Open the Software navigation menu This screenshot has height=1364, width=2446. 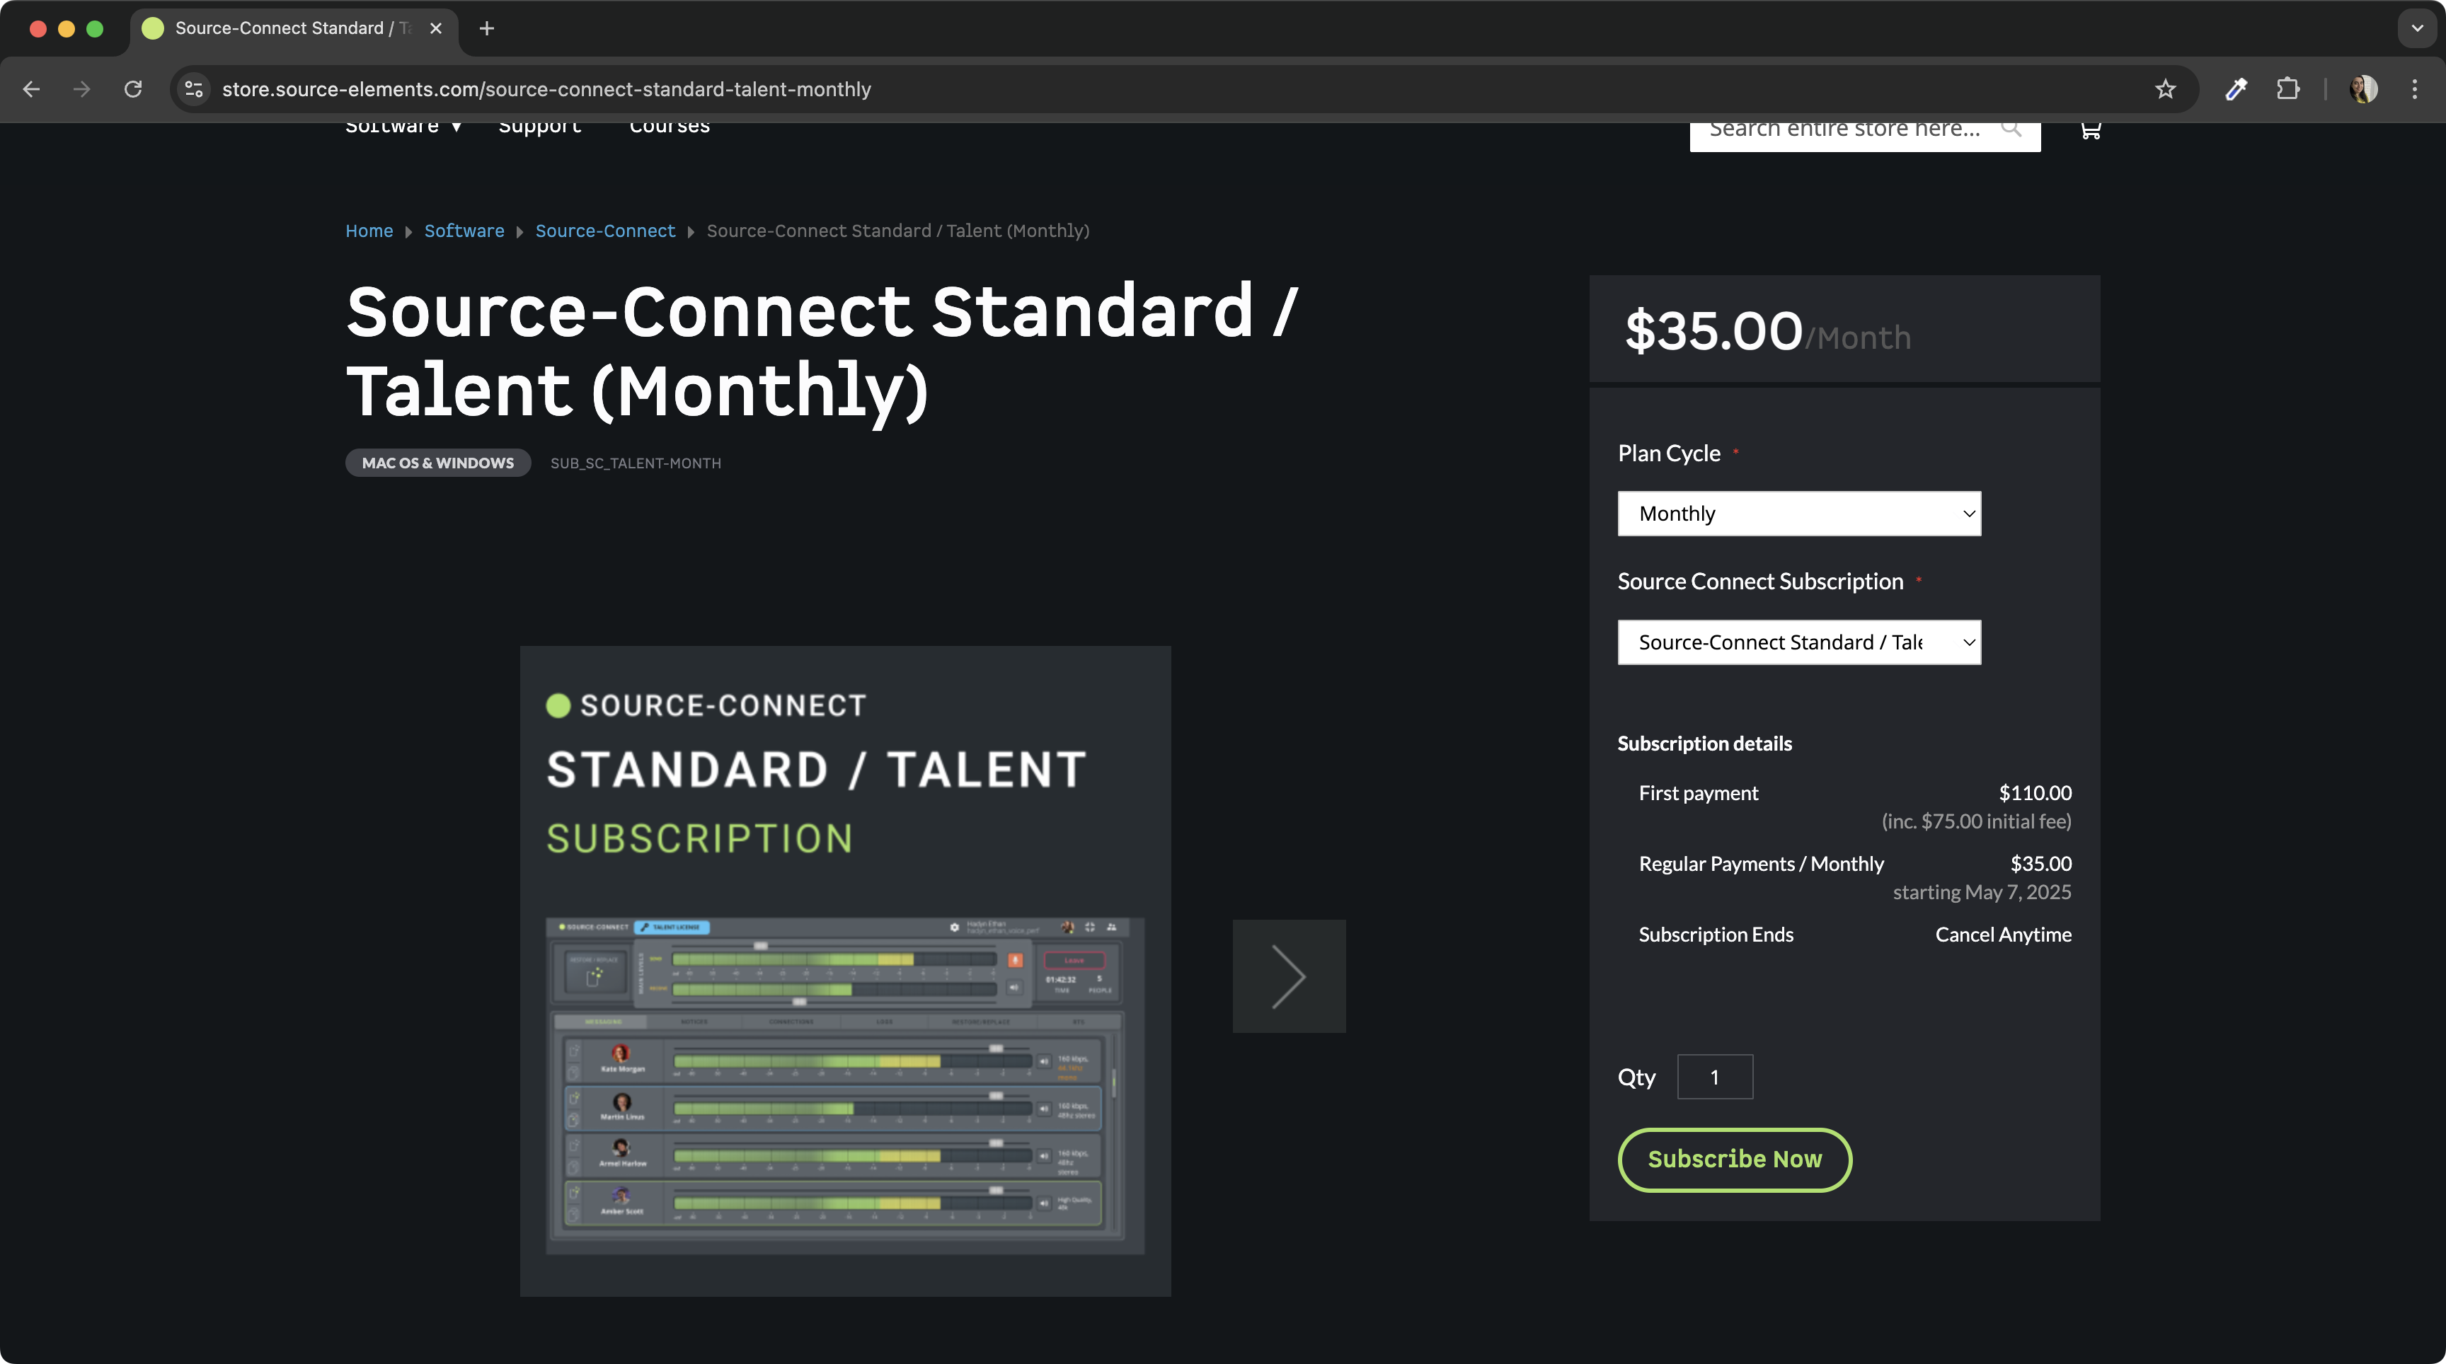pyautogui.click(x=403, y=127)
